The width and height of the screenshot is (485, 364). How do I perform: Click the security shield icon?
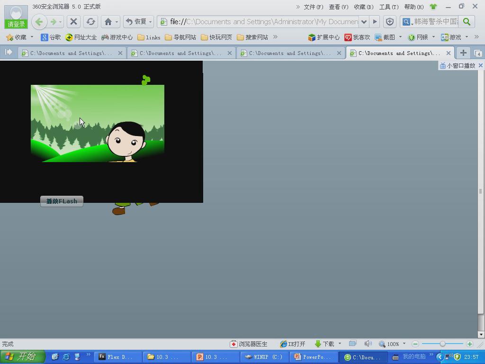(x=390, y=22)
